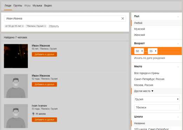Open the Видео tab
The width and height of the screenshot is (183, 130).
point(48,6)
